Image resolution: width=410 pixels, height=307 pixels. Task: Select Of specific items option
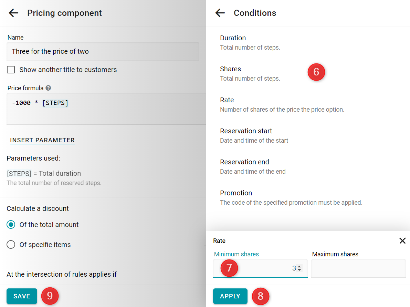pyautogui.click(x=11, y=244)
